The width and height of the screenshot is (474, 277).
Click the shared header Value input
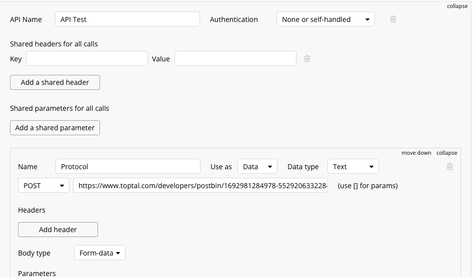(x=235, y=59)
